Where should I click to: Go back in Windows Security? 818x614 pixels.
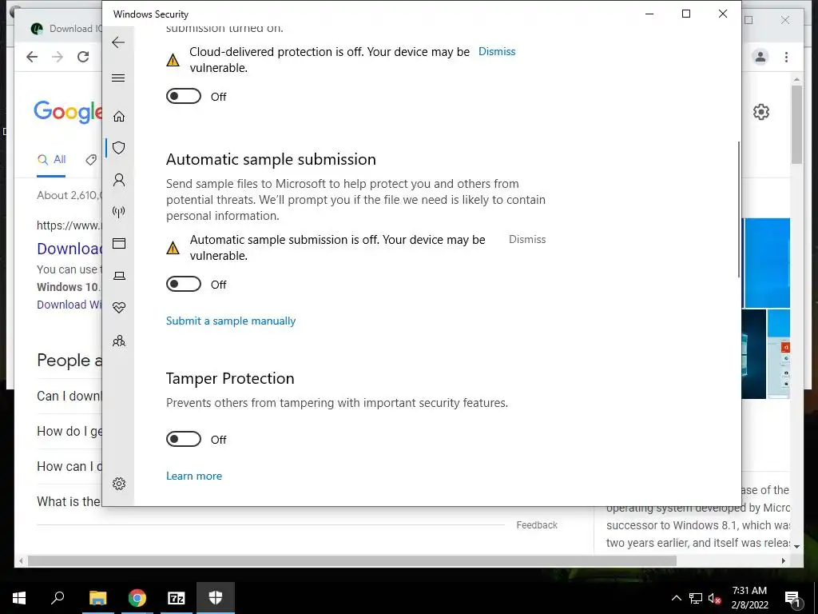pos(118,42)
